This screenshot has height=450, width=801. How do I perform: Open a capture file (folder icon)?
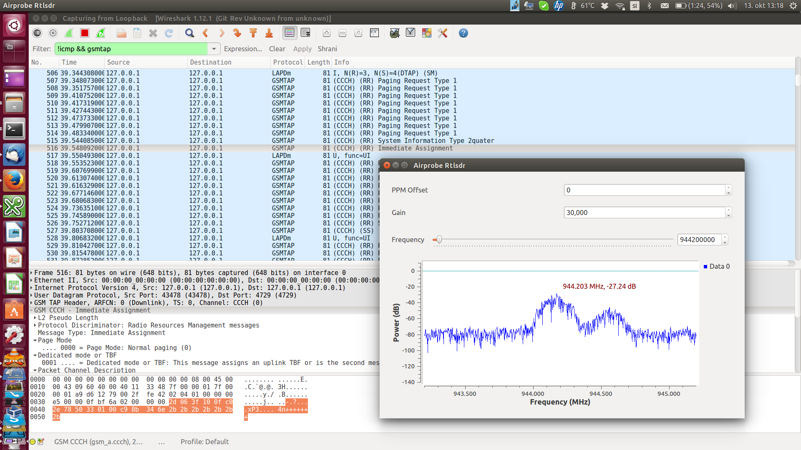(121, 33)
